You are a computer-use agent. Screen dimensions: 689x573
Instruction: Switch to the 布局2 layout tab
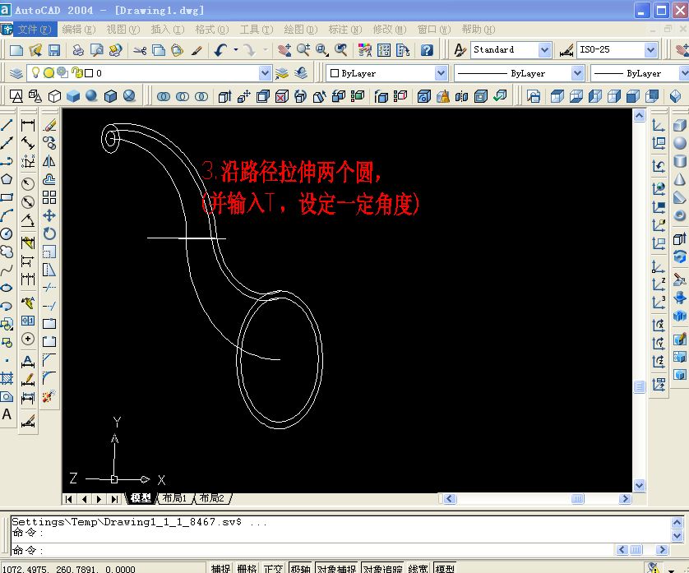pos(212,498)
